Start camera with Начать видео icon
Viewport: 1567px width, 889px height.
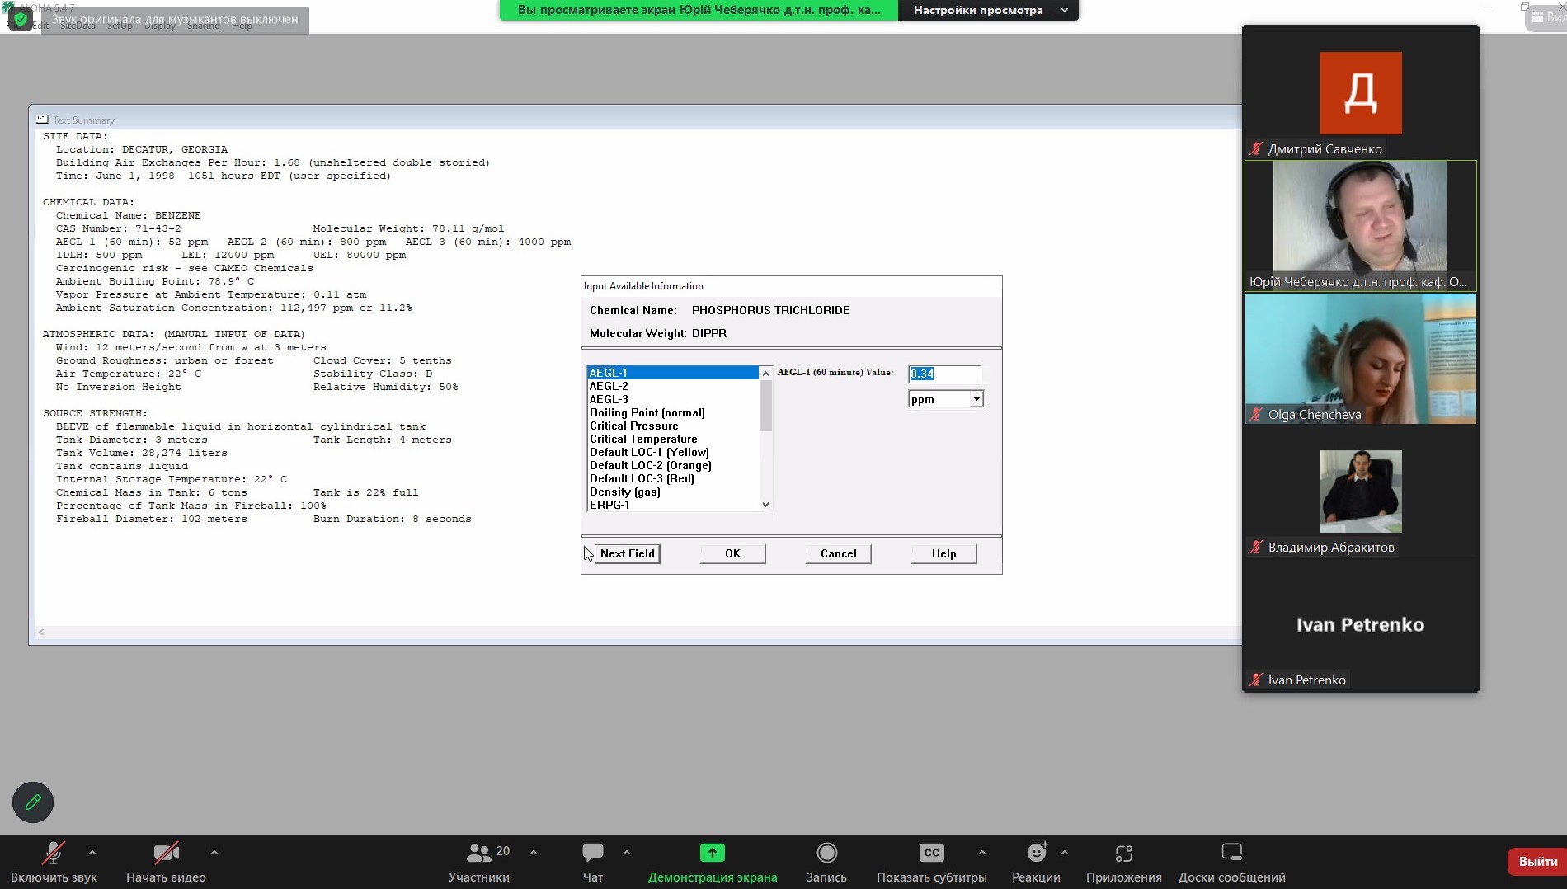[x=166, y=853]
